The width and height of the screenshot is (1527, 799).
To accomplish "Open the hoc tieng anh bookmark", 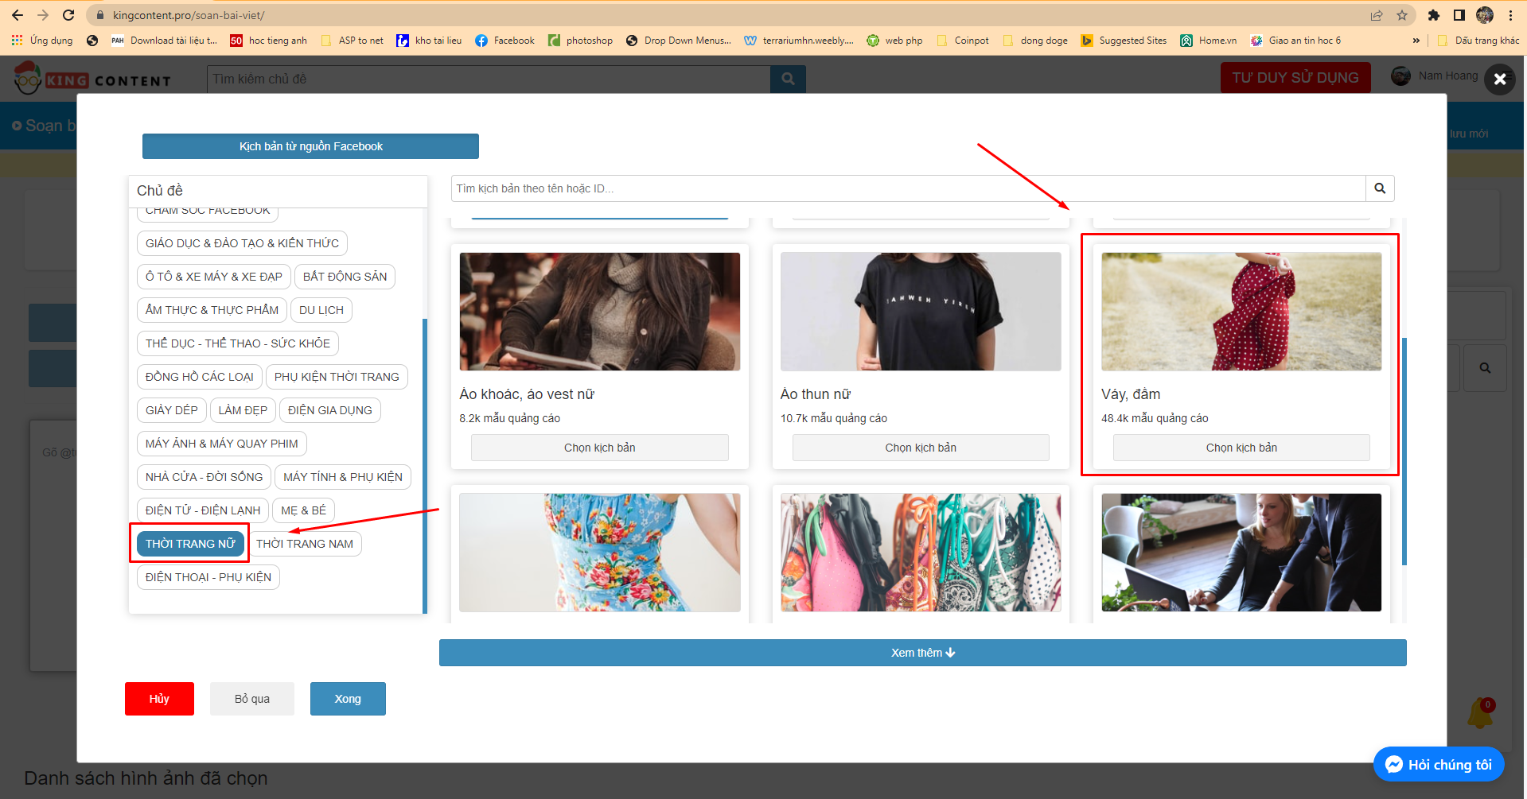I will 268,41.
